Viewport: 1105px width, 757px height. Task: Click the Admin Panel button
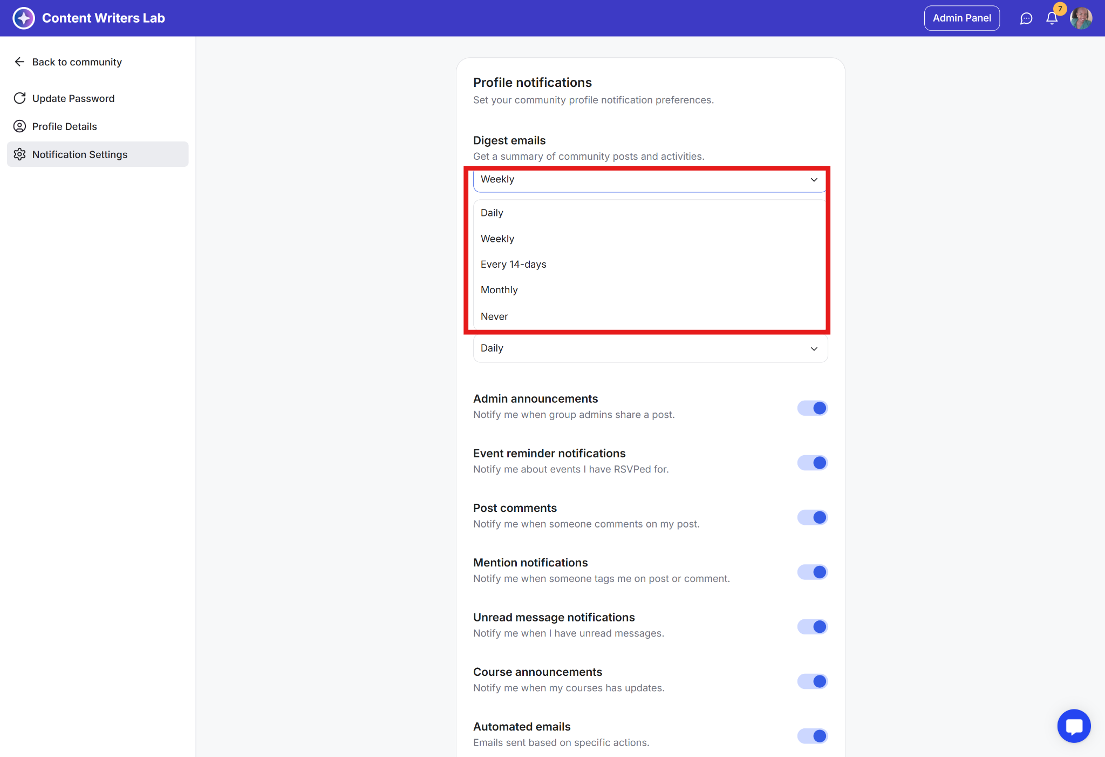click(961, 18)
